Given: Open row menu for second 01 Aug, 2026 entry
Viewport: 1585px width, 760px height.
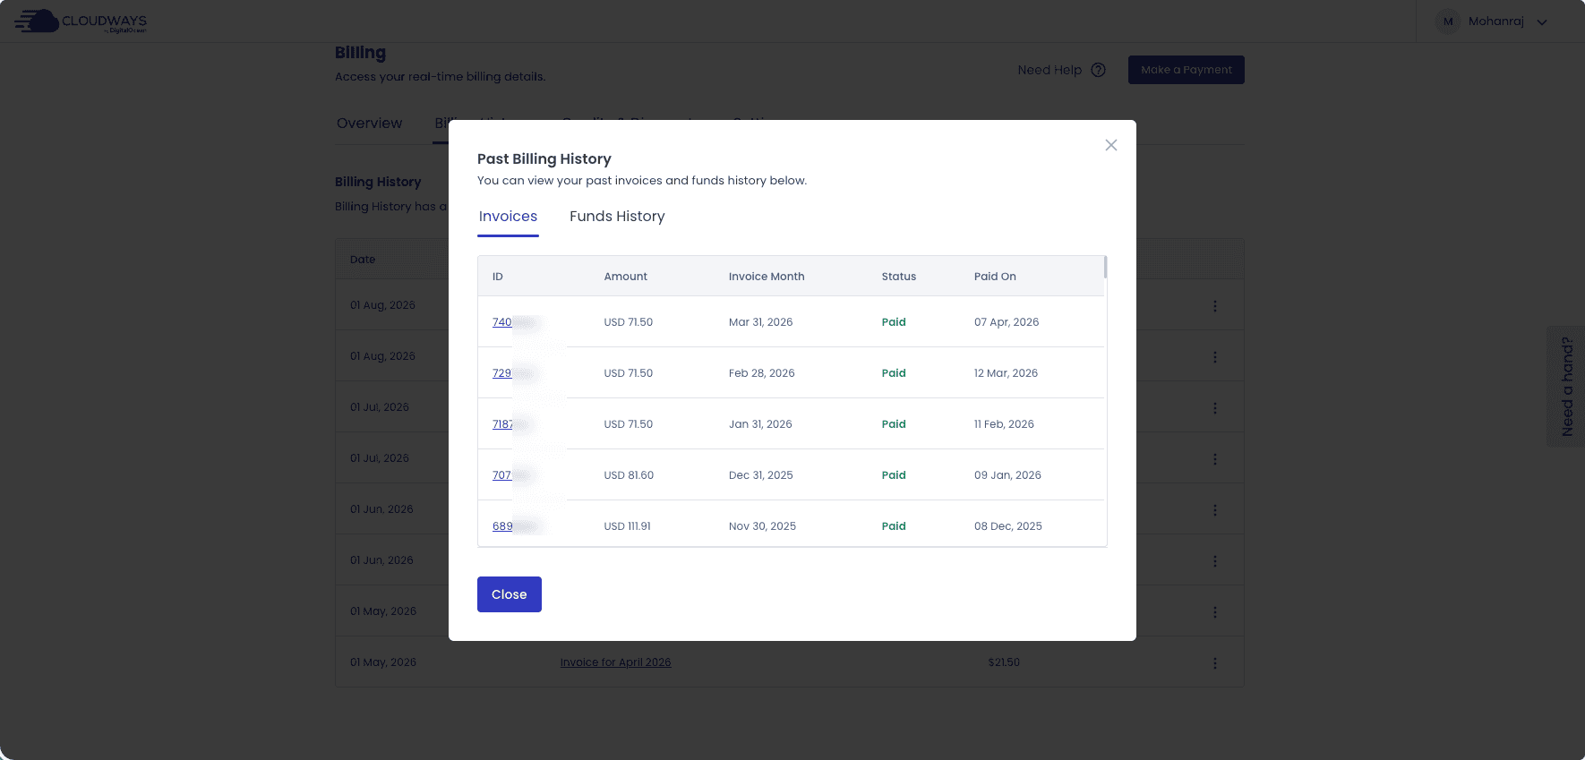Looking at the screenshot, I should (x=1214, y=357).
